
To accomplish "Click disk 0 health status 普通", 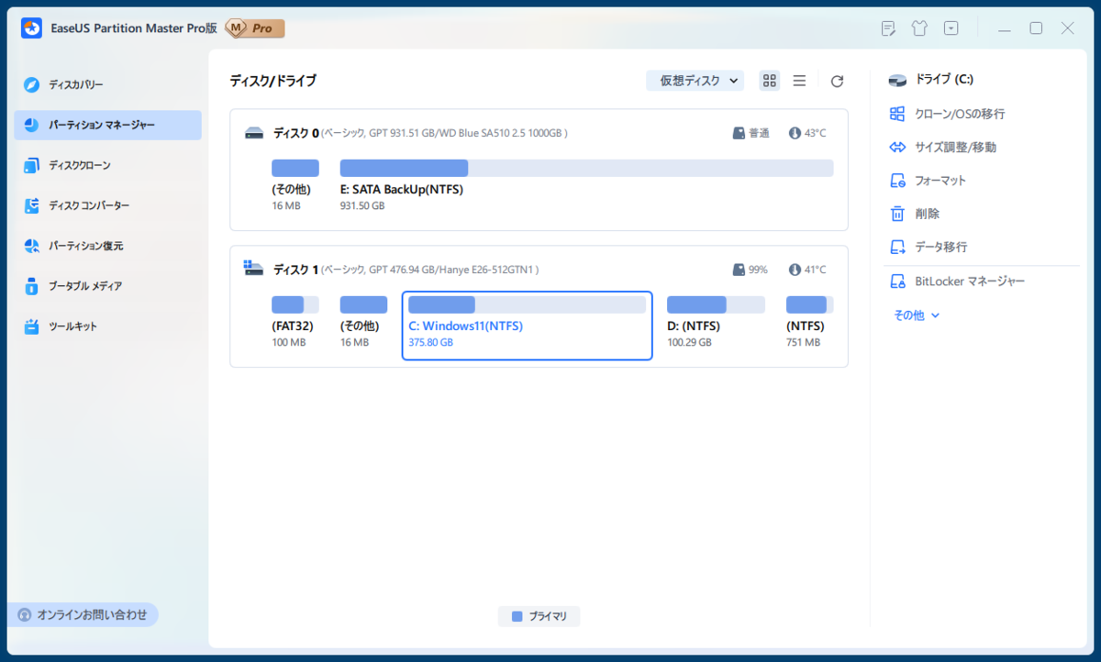I will (x=751, y=133).
